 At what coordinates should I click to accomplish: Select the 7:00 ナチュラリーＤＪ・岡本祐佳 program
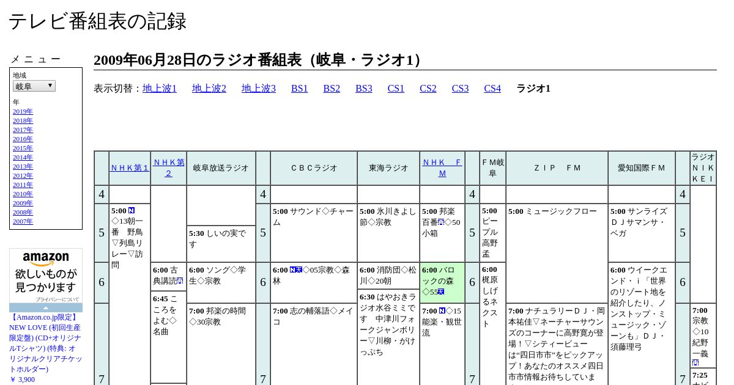[x=557, y=344]
